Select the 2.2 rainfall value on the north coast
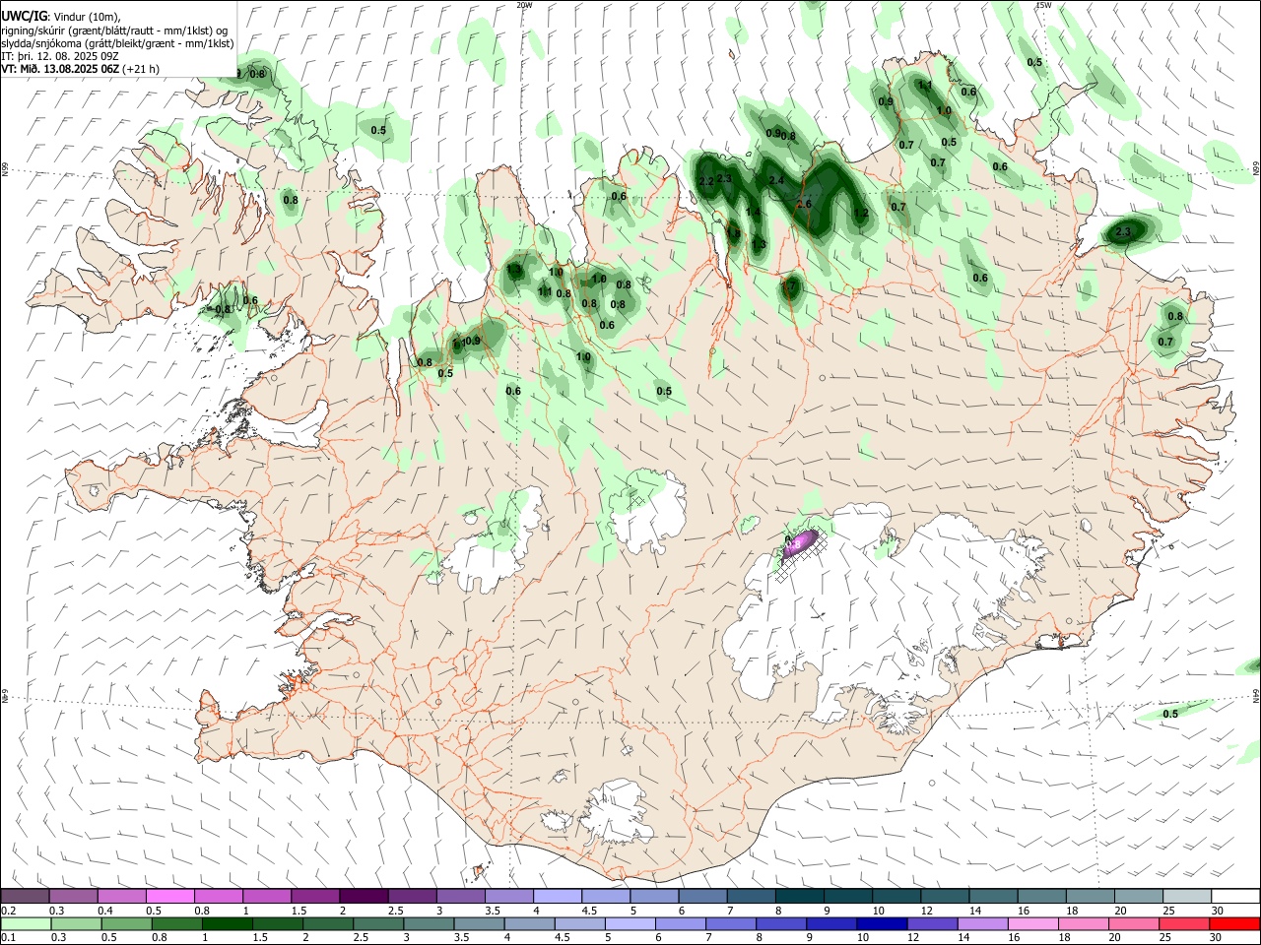 pyautogui.click(x=705, y=182)
